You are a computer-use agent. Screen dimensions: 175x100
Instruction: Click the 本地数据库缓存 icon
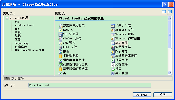113,56
